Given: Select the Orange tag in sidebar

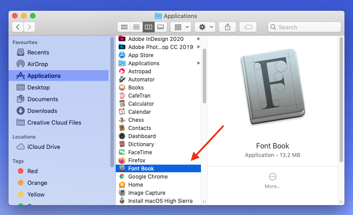Looking at the screenshot, I should pos(37,183).
